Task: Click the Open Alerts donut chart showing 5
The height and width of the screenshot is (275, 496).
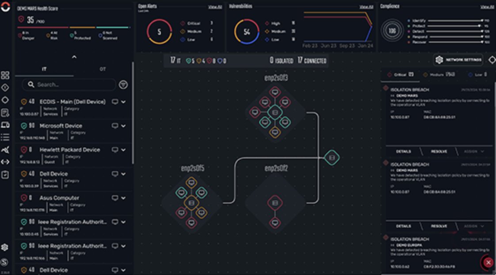Action: click(x=159, y=31)
